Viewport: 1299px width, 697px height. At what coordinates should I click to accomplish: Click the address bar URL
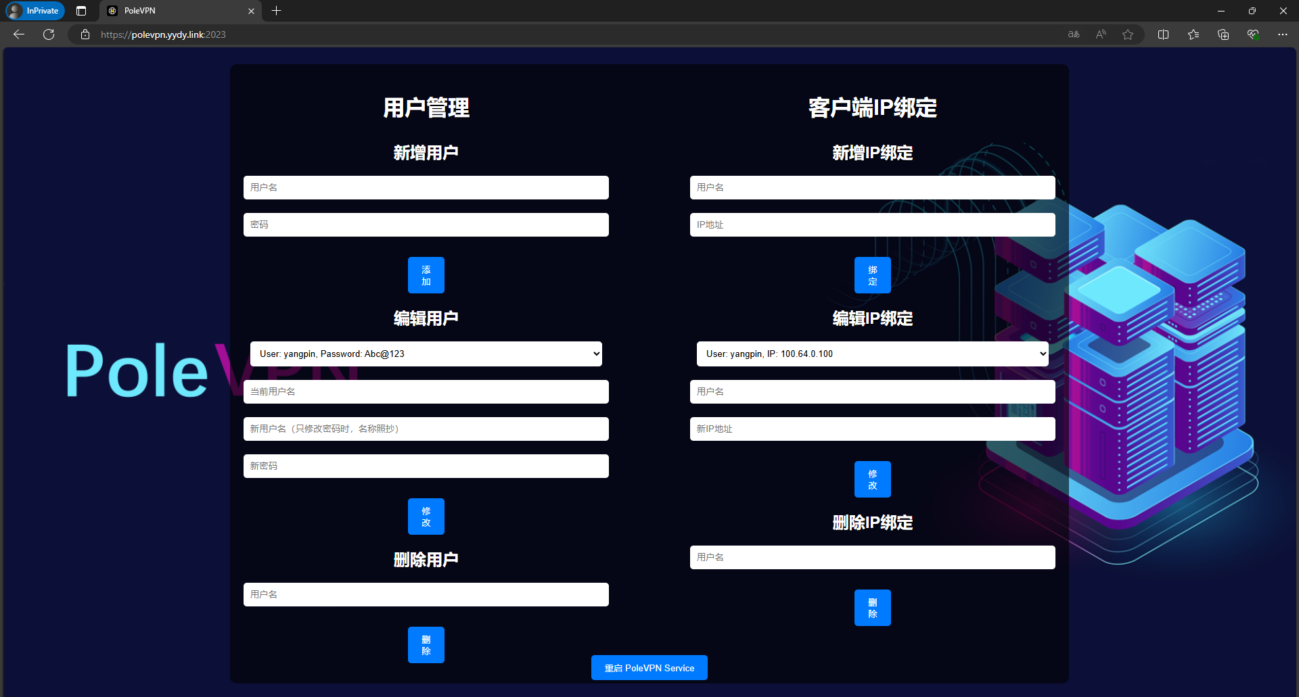point(163,34)
